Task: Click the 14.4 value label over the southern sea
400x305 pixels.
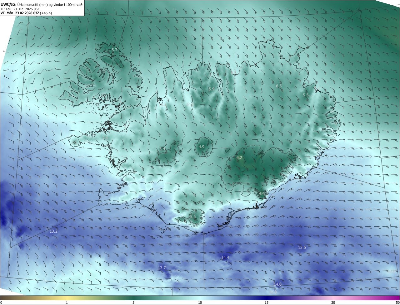Action: pos(225,258)
